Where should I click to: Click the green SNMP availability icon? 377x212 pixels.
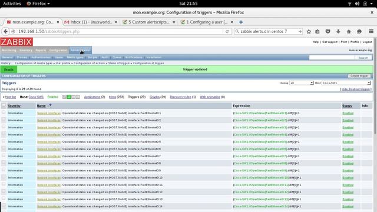click(x=69, y=97)
